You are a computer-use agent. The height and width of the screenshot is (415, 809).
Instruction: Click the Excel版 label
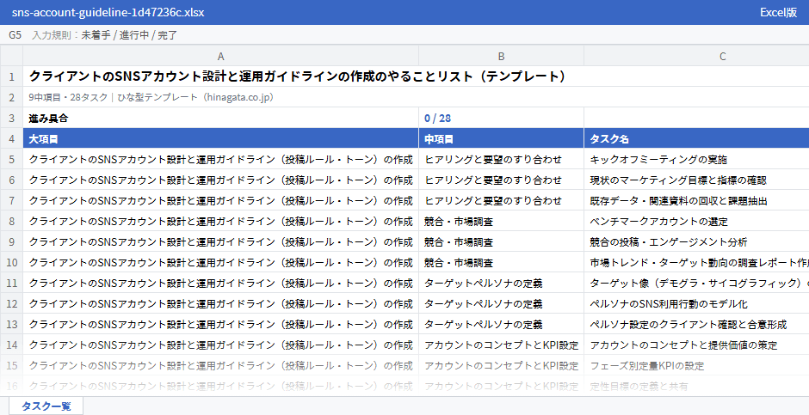[x=779, y=12]
